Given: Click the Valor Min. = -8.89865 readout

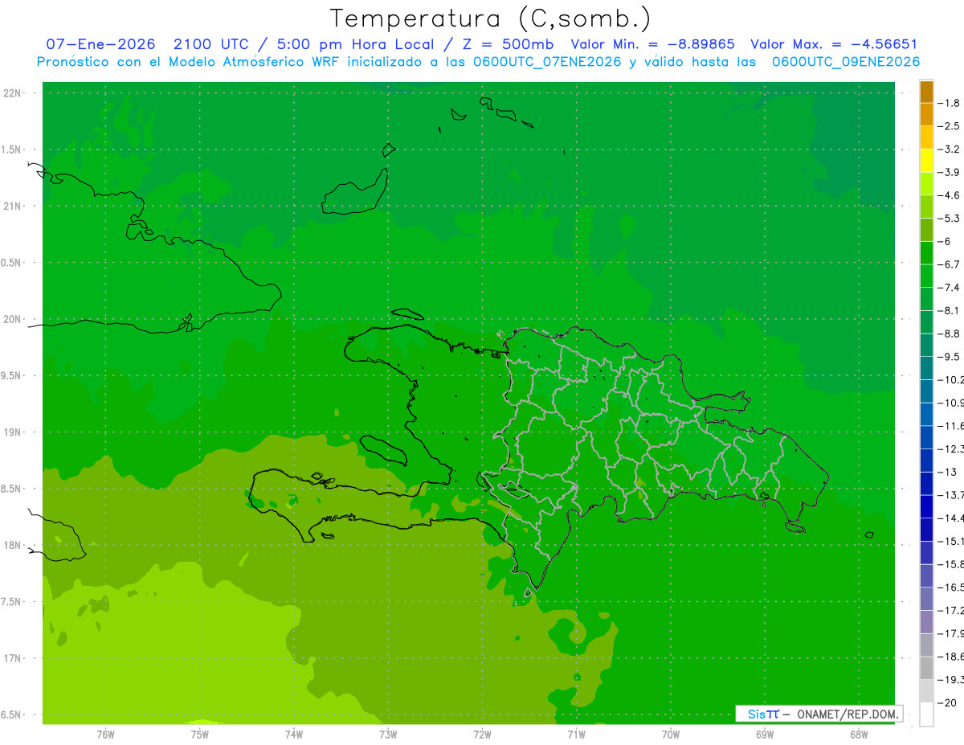Looking at the screenshot, I should 653,44.
